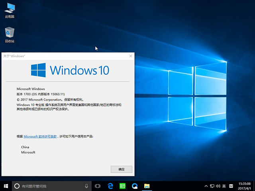Open the green iQIYI taskbar app
This screenshot has width=255, height=191.
(x=123, y=186)
